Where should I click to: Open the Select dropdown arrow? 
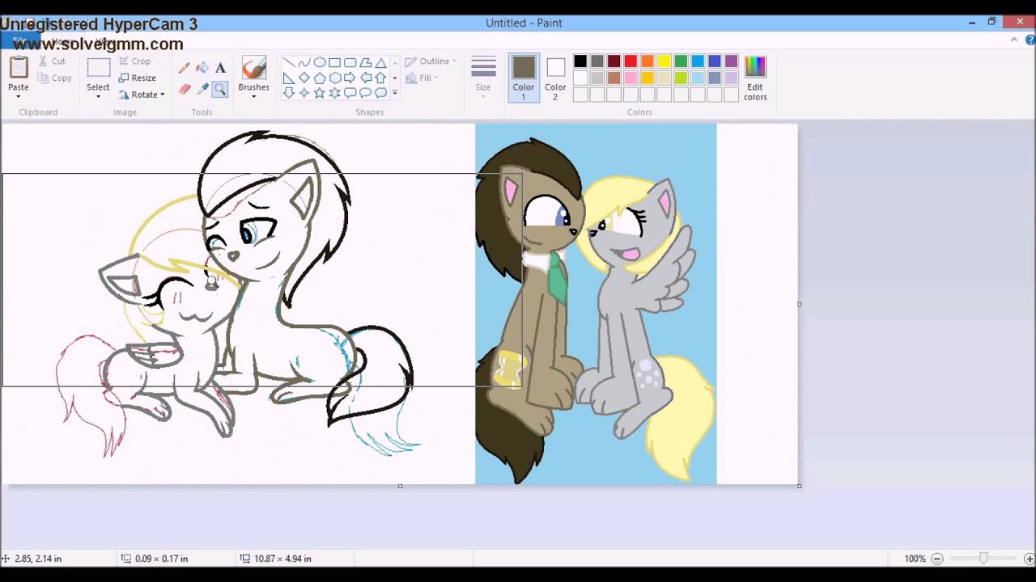pyautogui.click(x=98, y=96)
